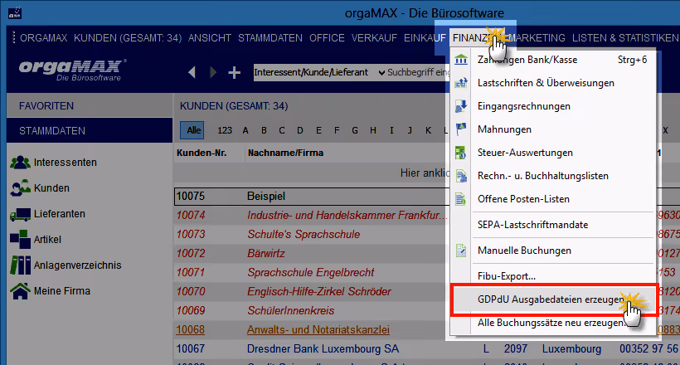Open the VERKAUF menu
Screen dimensions: 680x365
(x=374, y=38)
